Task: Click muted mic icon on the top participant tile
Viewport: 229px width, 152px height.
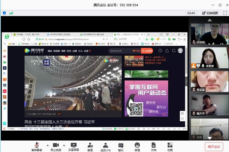Action: tap(194, 42)
